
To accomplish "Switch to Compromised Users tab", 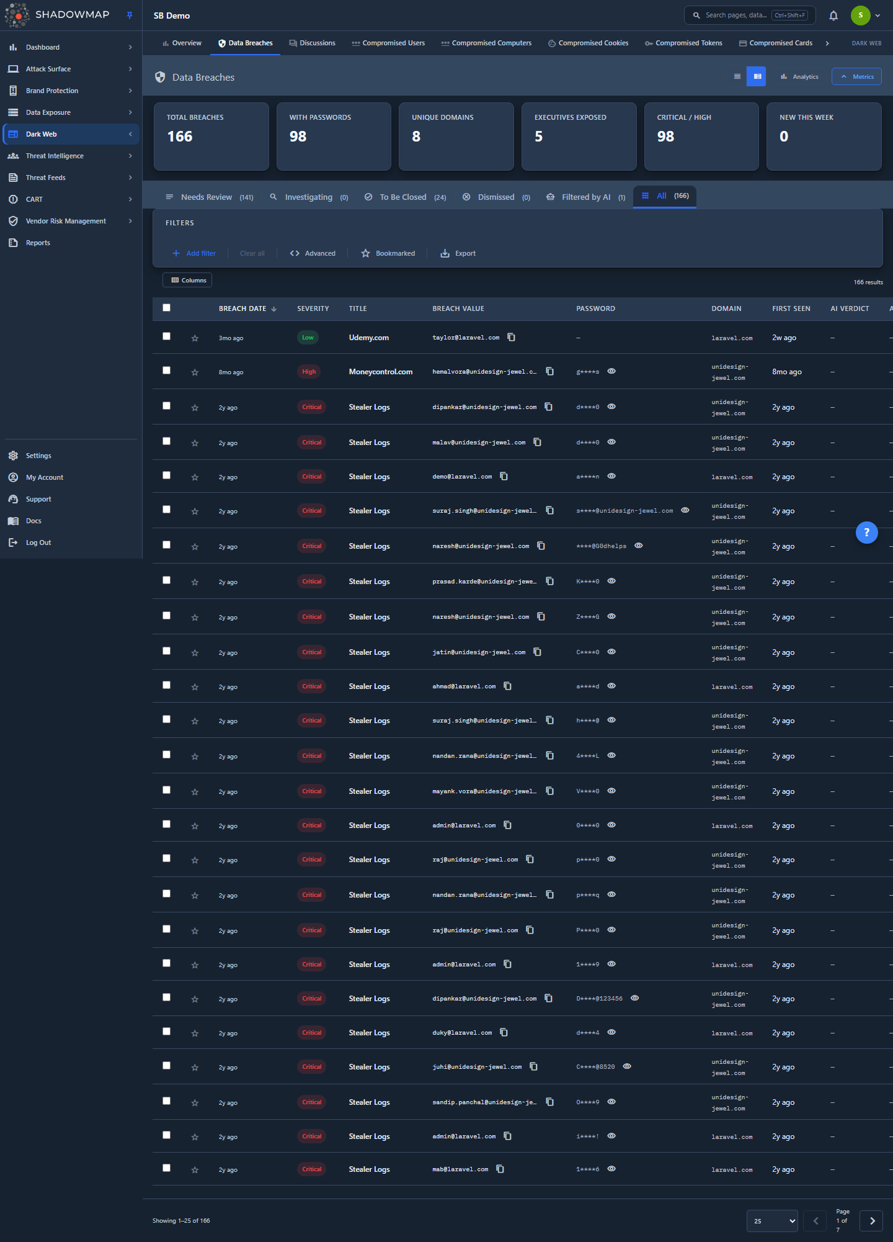I will click(x=388, y=43).
